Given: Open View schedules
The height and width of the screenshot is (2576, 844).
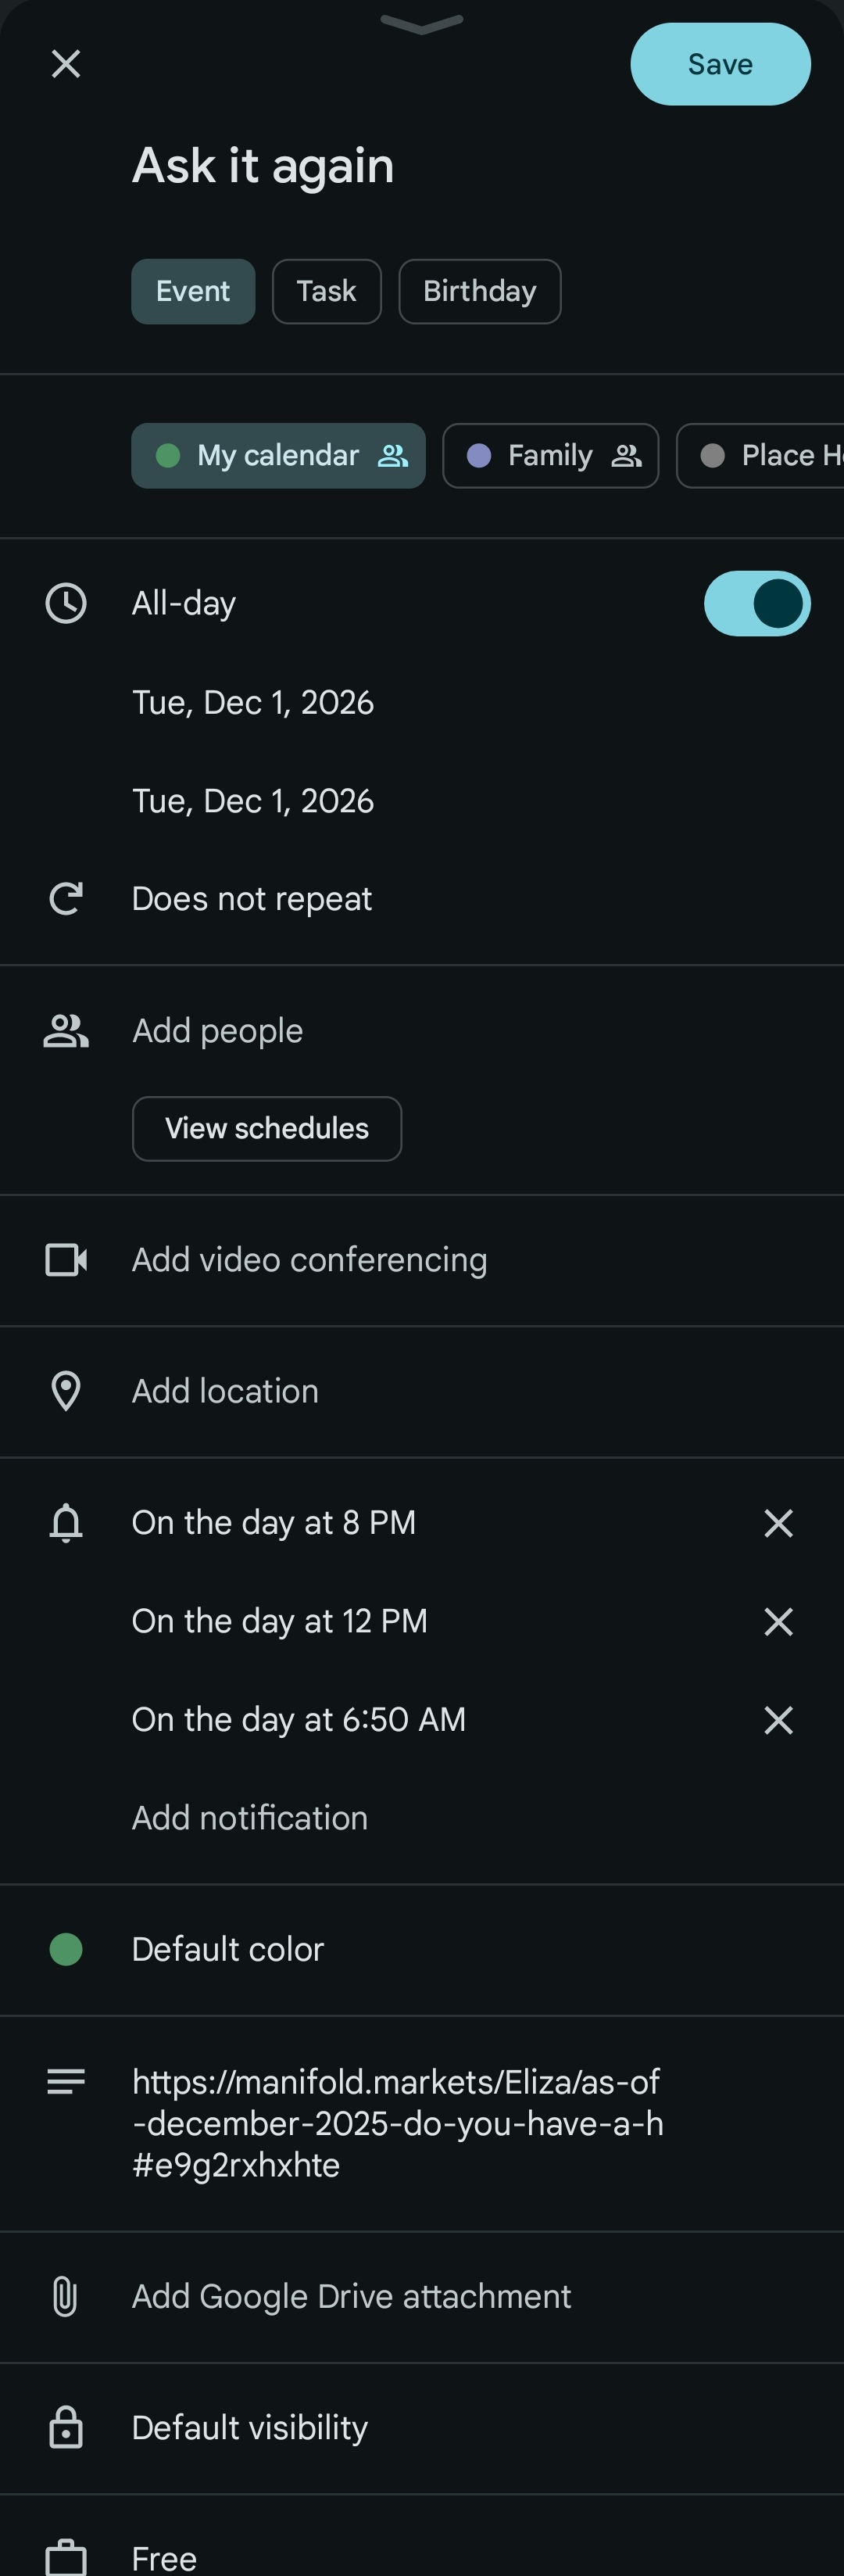Looking at the screenshot, I should pos(267,1128).
